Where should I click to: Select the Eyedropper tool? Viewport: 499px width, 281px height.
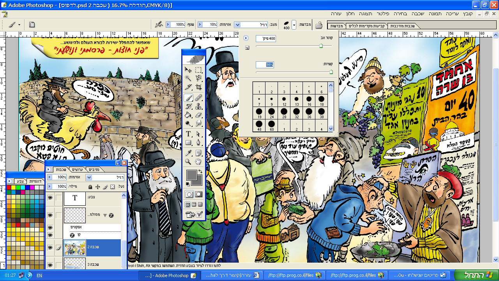(189, 153)
